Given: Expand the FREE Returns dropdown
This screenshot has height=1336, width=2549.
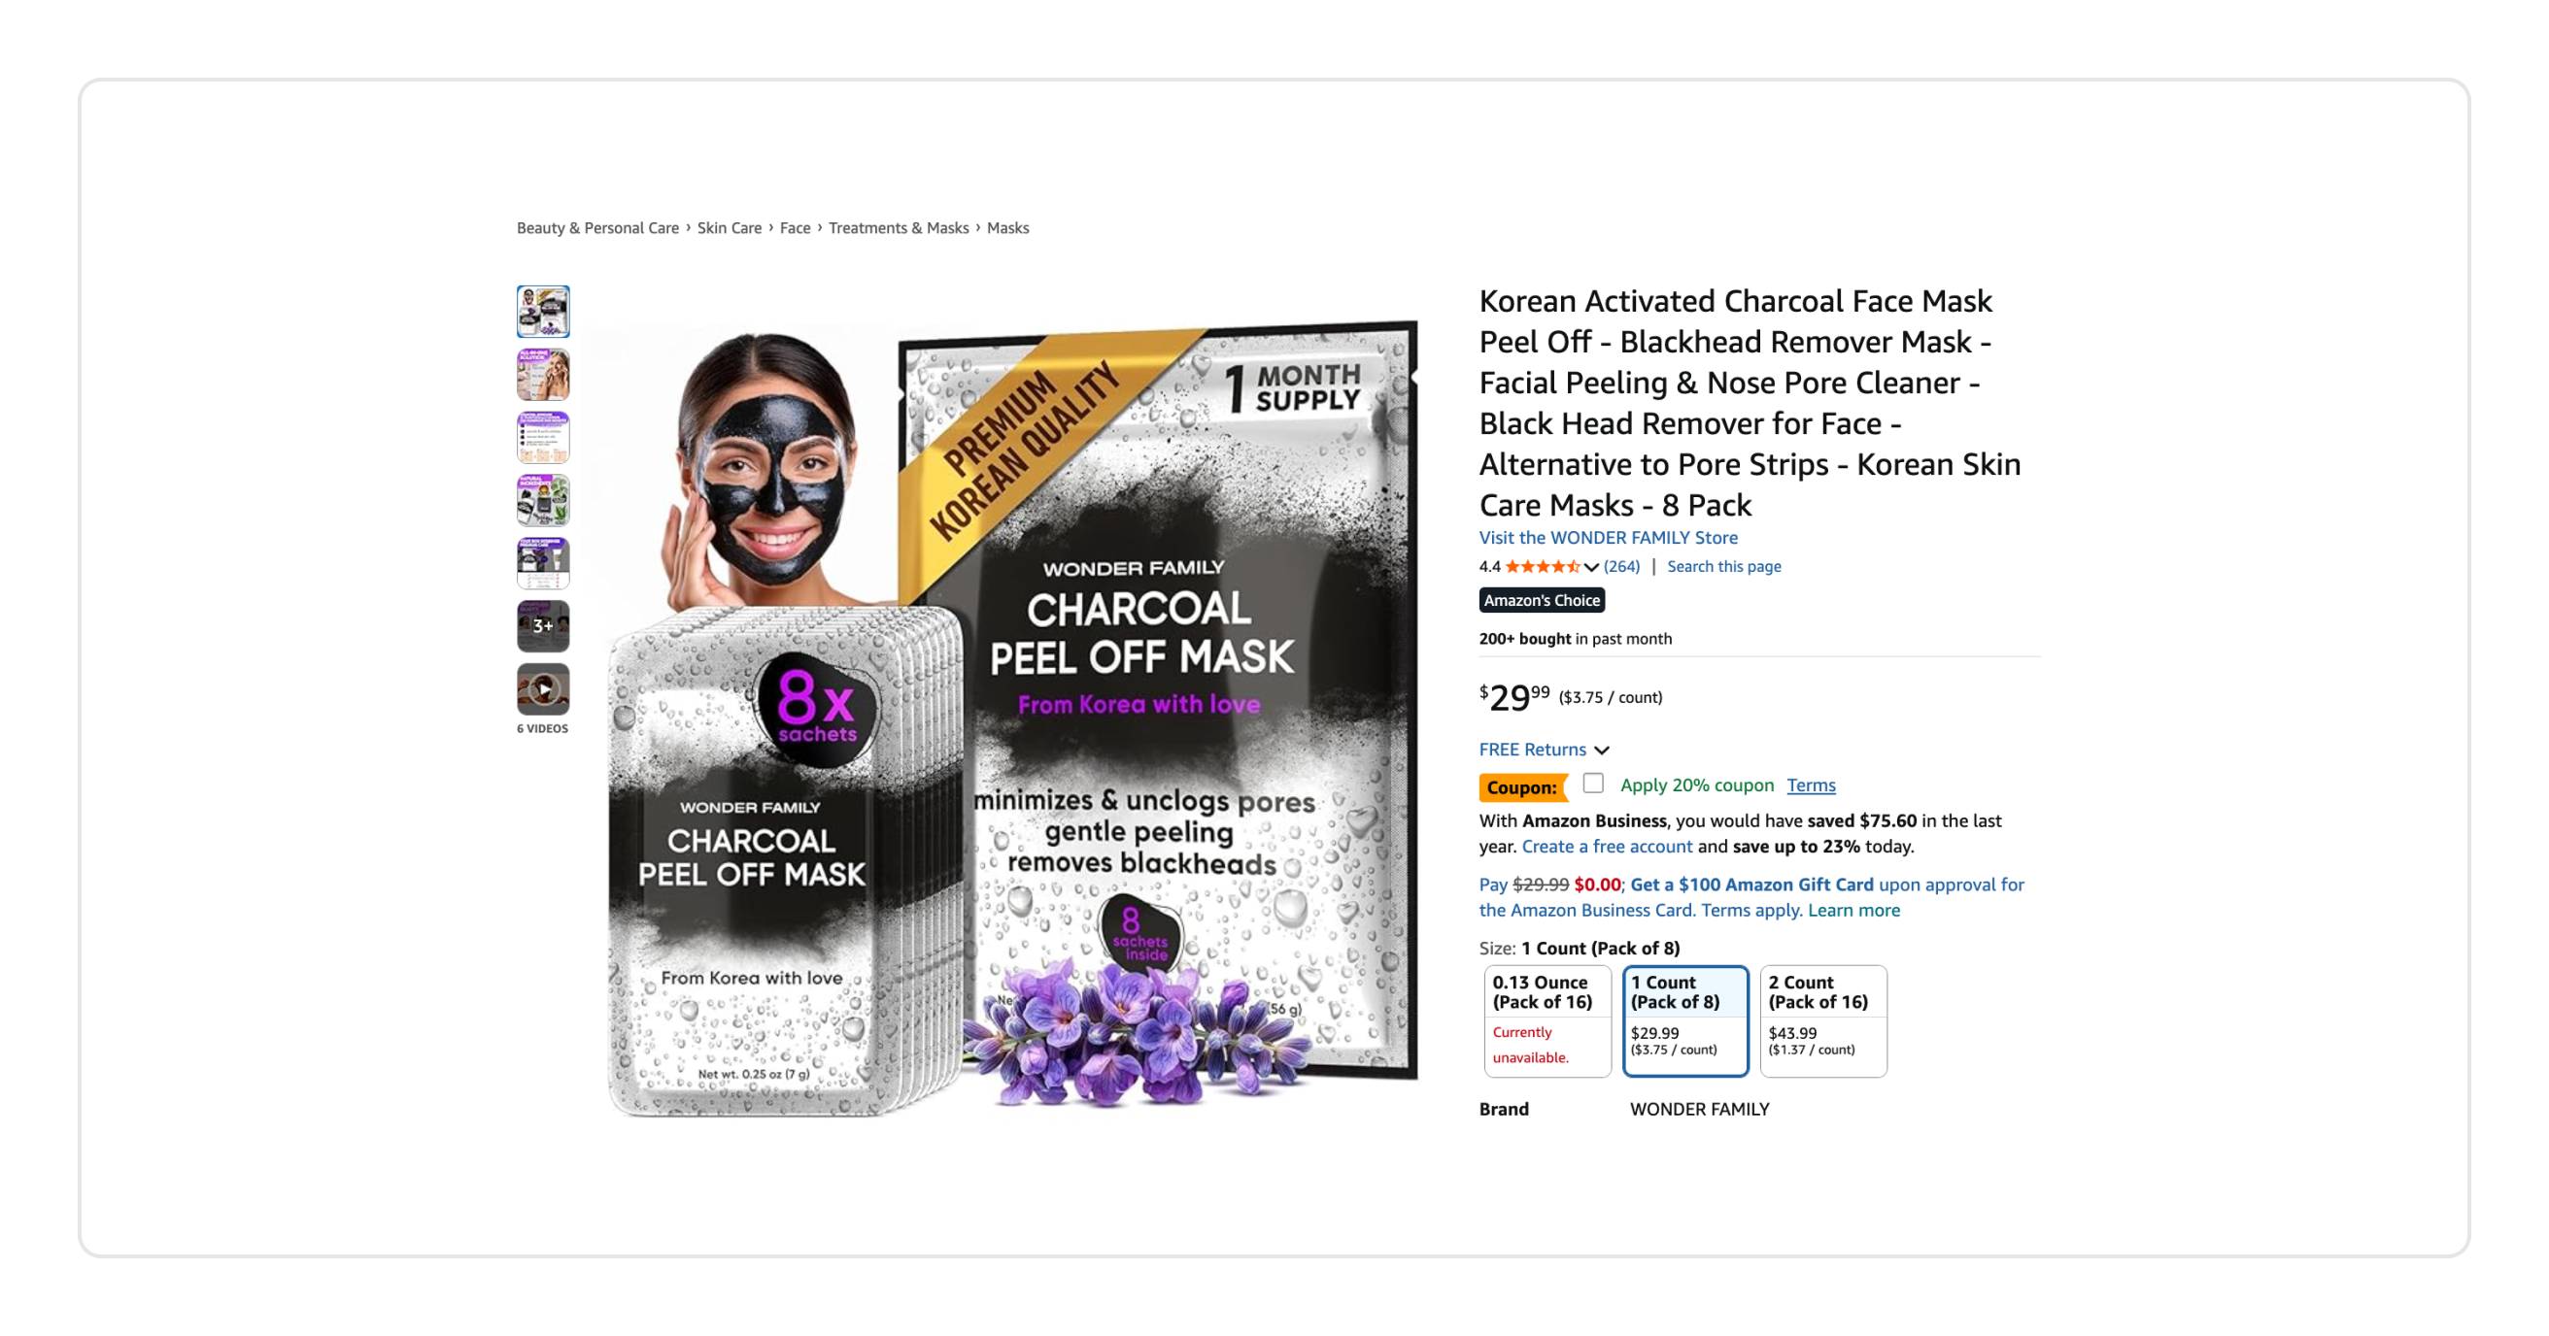Looking at the screenshot, I should pos(1544,750).
